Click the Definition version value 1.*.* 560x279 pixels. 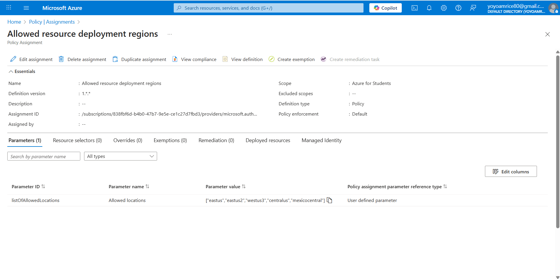tap(86, 93)
